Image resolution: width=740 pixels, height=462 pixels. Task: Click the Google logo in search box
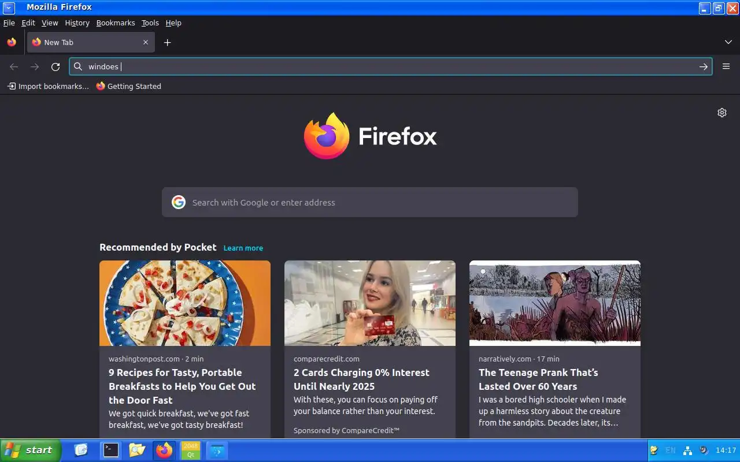tap(179, 202)
